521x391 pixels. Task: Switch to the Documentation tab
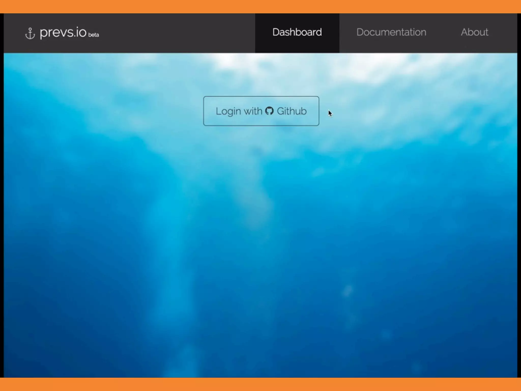[x=391, y=32]
